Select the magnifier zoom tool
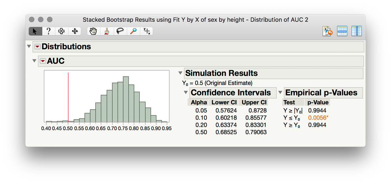391x183 pixels. [133, 31]
